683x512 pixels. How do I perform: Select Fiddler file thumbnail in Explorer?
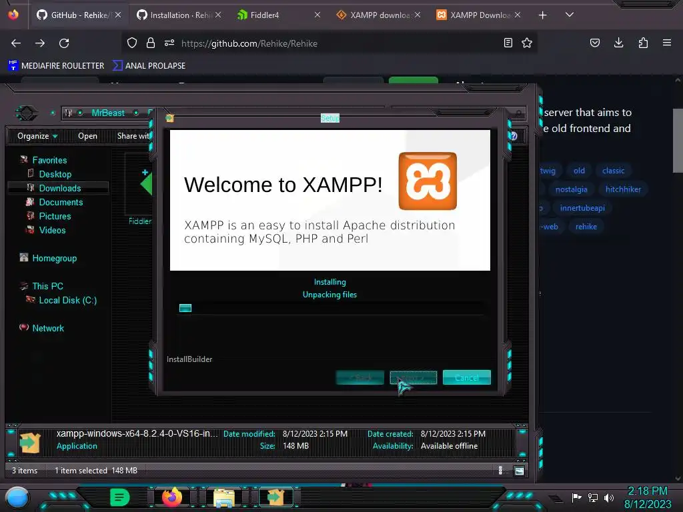139,189
